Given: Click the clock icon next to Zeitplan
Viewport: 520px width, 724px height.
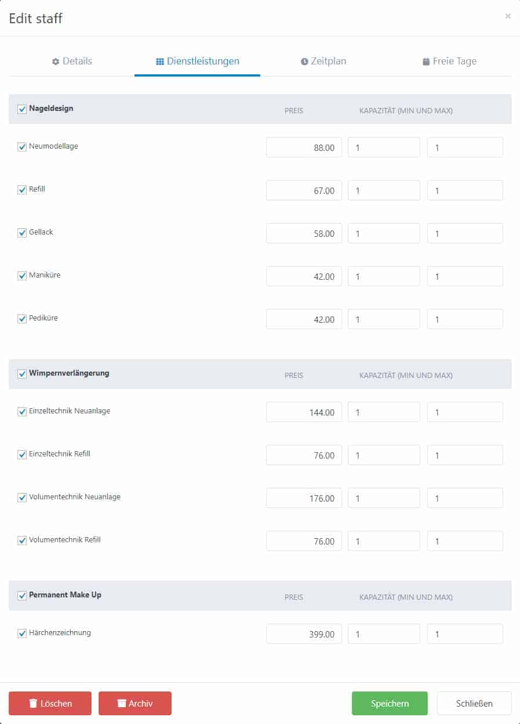Looking at the screenshot, I should [x=304, y=62].
